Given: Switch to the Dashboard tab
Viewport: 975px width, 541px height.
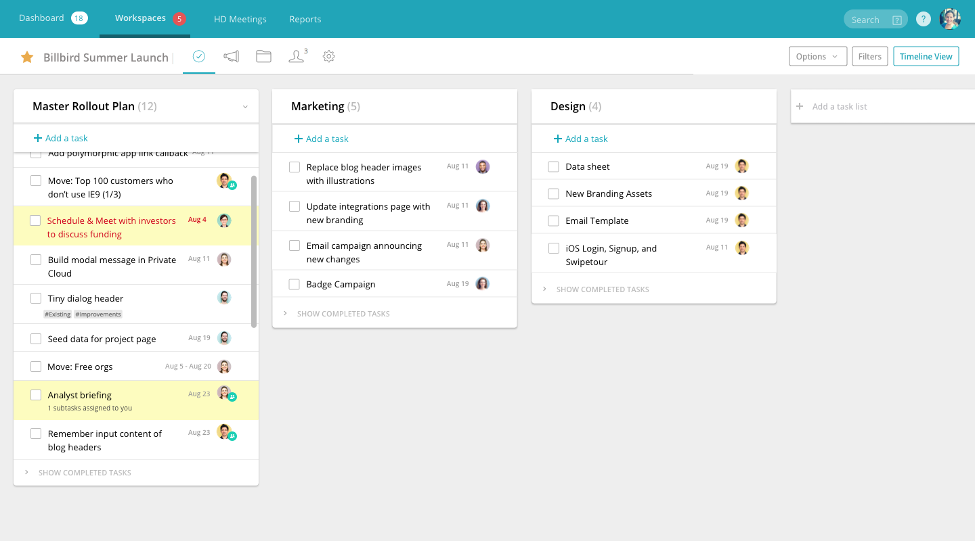Looking at the screenshot, I should [41, 18].
